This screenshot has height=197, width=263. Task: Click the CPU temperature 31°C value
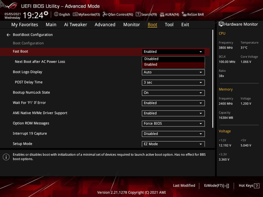tap(244, 48)
